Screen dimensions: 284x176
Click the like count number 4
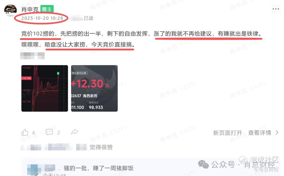click(x=33, y=133)
